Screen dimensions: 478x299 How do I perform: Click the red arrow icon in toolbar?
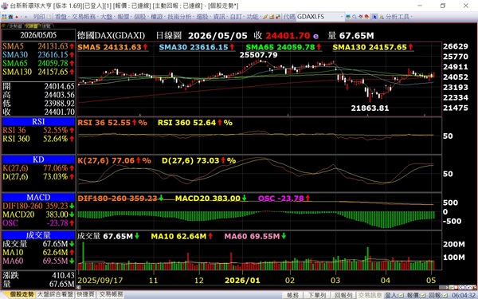[17, 17]
